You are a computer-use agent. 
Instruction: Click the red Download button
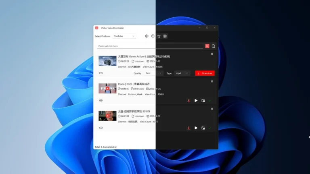click(x=205, y=73)
